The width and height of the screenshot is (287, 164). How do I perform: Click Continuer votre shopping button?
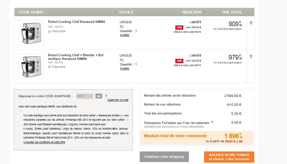point(164,157)
